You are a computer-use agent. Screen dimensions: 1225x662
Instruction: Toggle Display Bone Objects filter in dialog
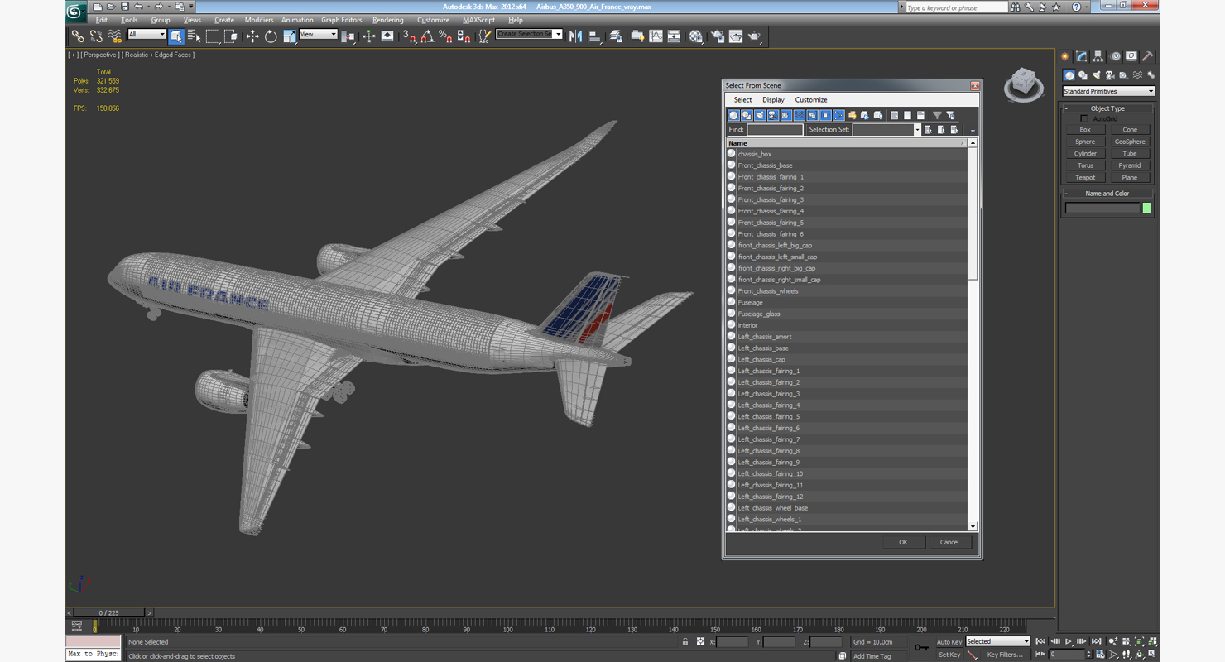[838, 115]
